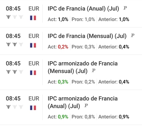142x128 pixels.
Task: Click the bull volatility icons for IPC armonizado (Anual)
Action: pos(15,107)
